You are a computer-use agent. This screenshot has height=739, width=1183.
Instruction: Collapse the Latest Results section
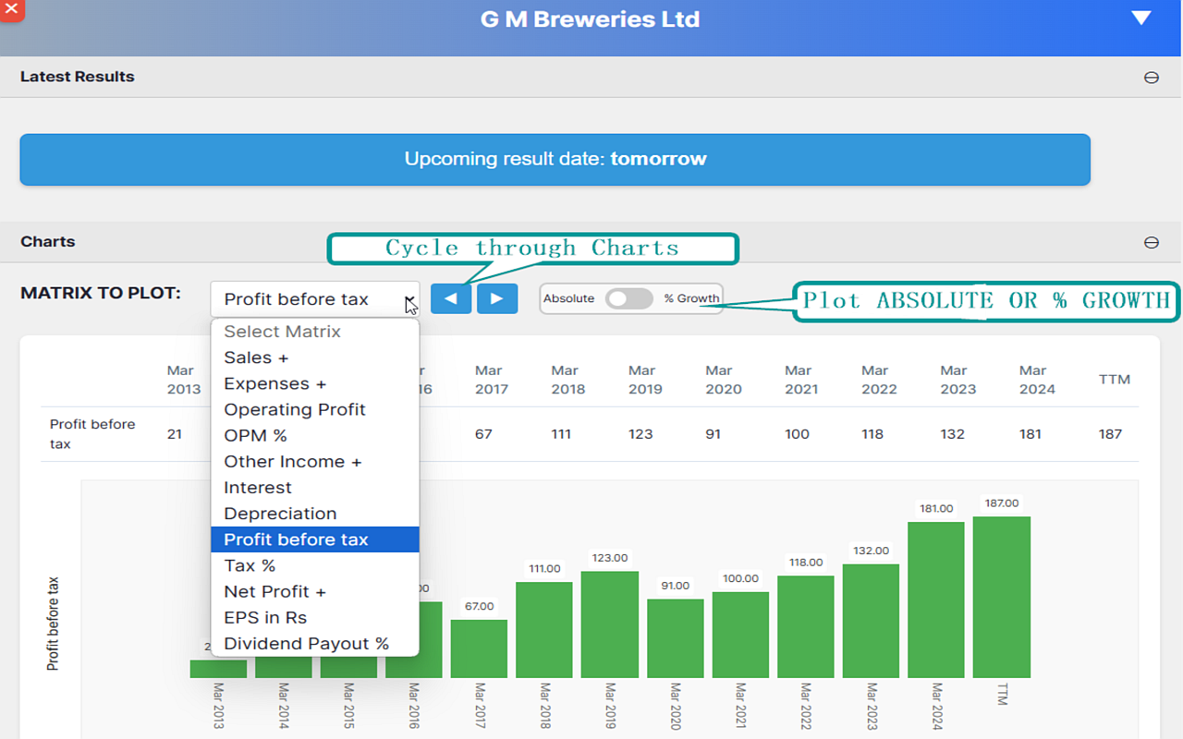tap(1151, 78)
